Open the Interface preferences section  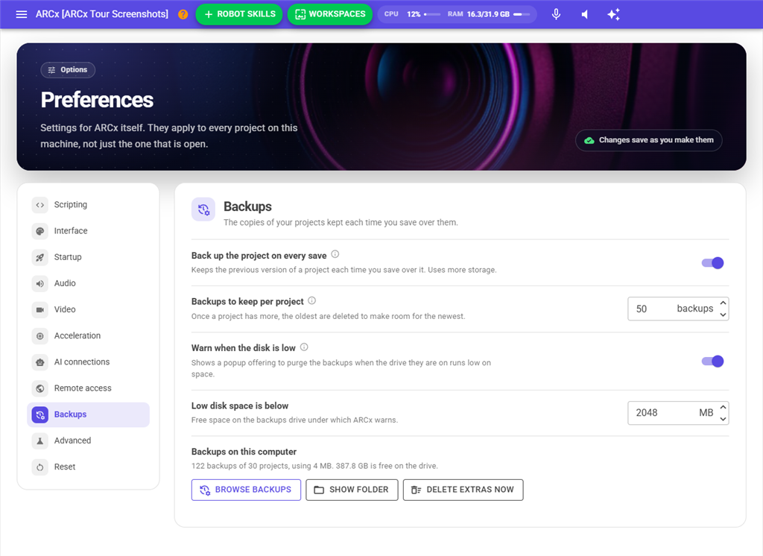pyautogui.click(x=88, y=231)
